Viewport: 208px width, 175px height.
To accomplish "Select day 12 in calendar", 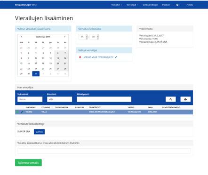I will (x=50, y=58).
